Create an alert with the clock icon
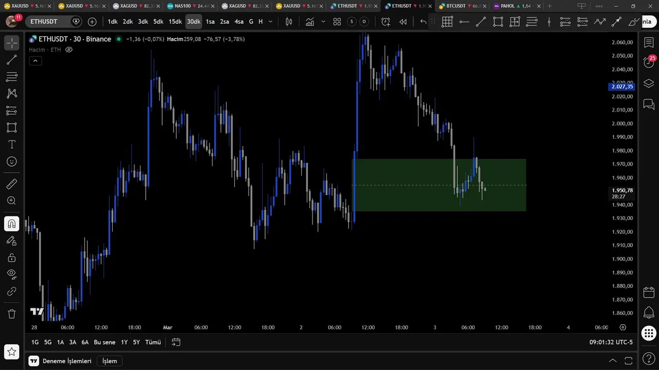 coord(386,22)
